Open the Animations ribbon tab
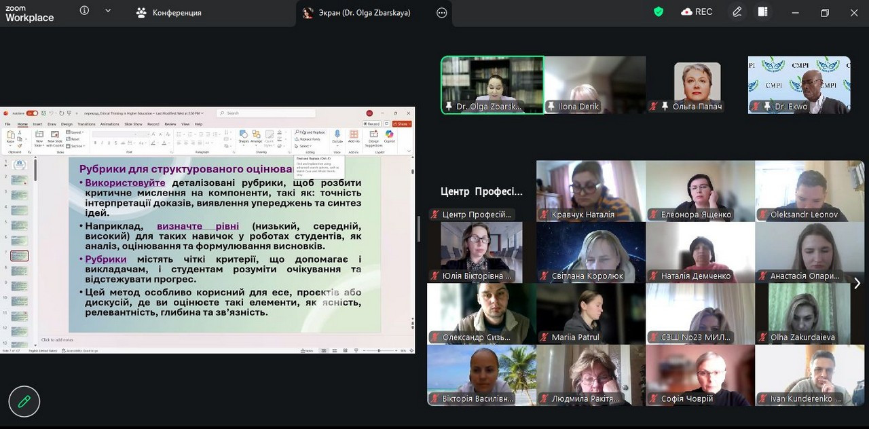The image size is (869, 429). 109,124
